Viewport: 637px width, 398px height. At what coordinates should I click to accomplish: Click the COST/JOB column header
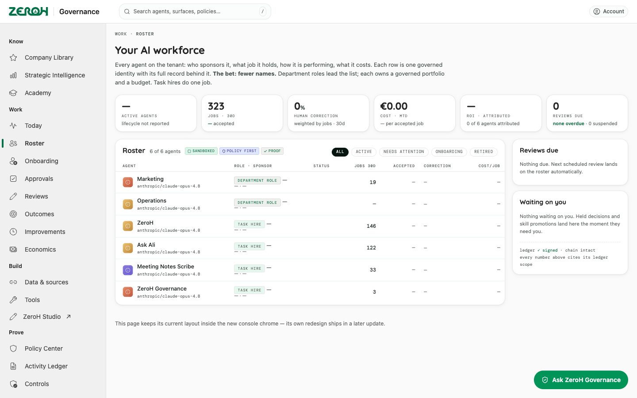pos(489,166)
